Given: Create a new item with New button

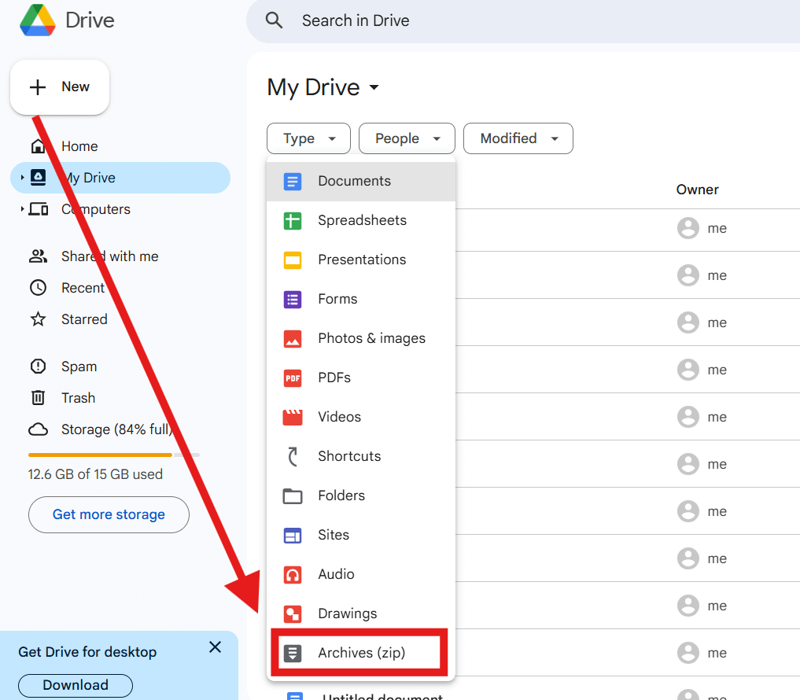Looking at the screenshot, I should point(60,87).
